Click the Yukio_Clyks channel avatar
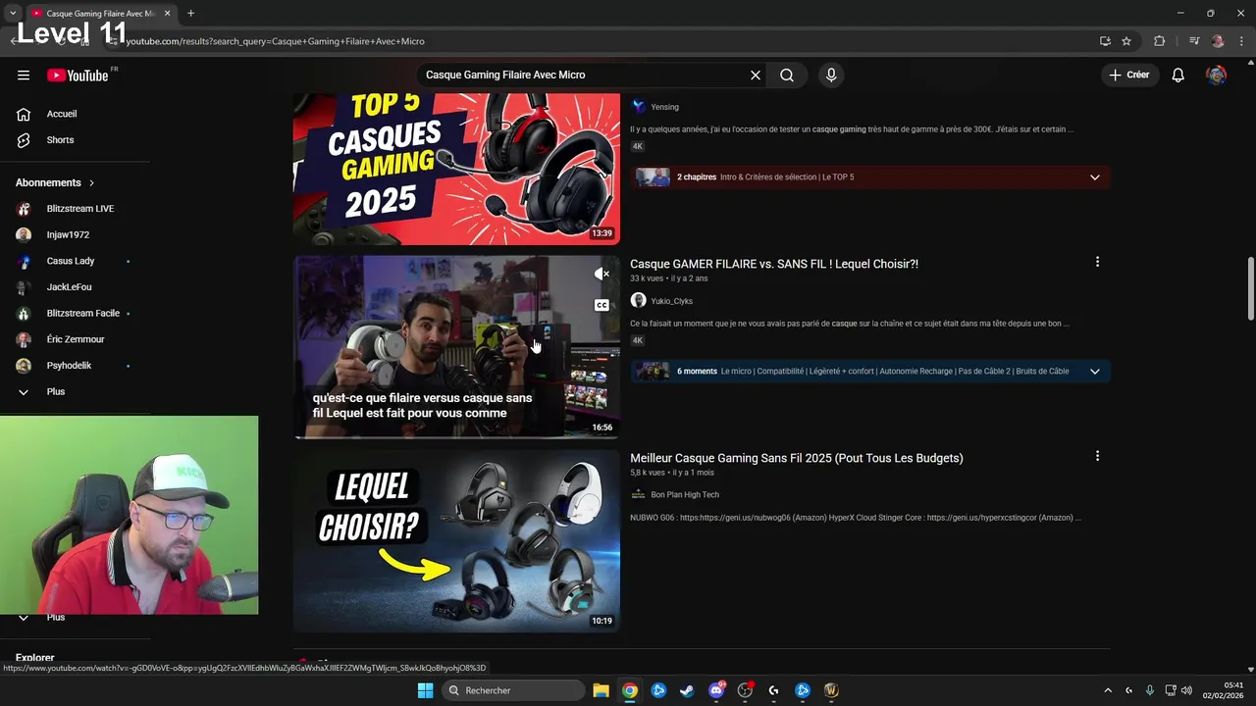This screenshot has height=706, width=1256. (639, 301)
